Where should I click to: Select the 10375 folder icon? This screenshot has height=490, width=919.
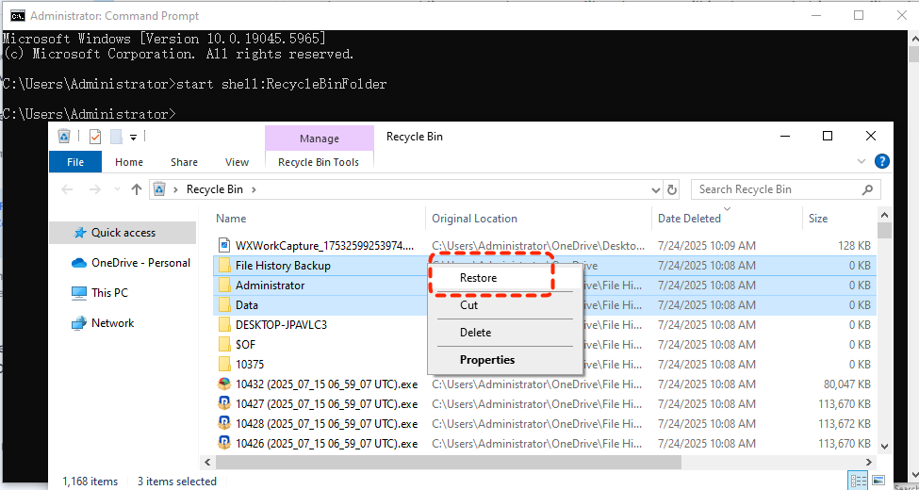[224, 365]
